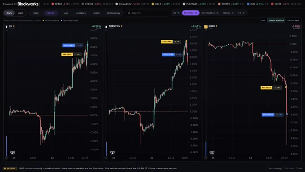
Task: Click the GOLD chart title
Action: click(212, 26)
